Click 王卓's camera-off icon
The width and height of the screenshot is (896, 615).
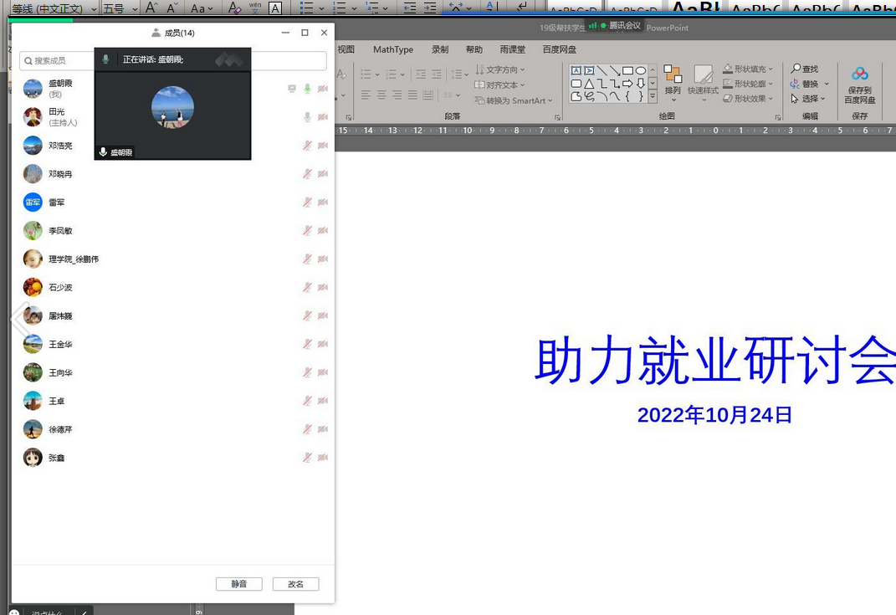(x=323, y=402)
